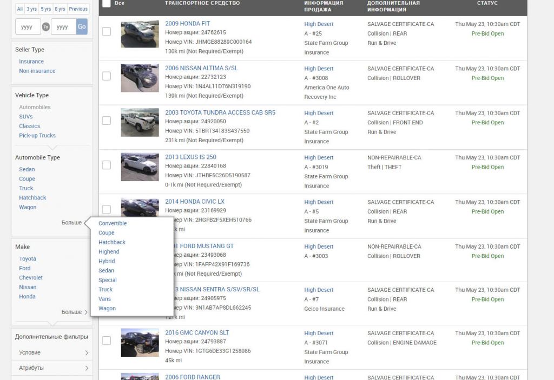Filter by Insurance seller type
Viewport: 554px width, 380px height.
point(31,62)
